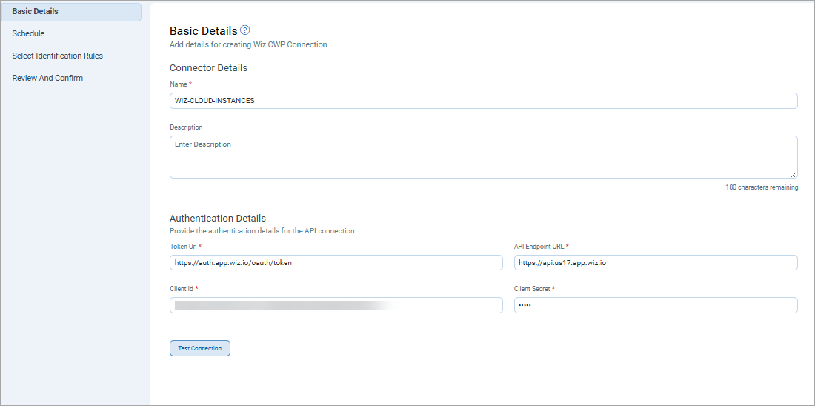
Task: Click the Description label above the text area
Action: [186, 127]
